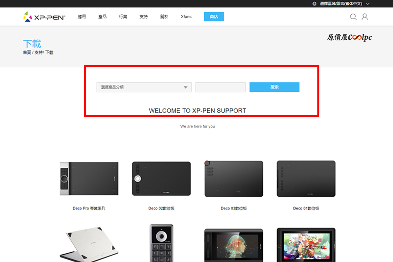
Task: Open the 行業 menu
Action: (123, 17)
